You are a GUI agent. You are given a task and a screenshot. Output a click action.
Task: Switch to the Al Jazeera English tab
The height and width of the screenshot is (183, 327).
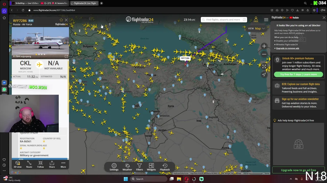coord(60,3)
